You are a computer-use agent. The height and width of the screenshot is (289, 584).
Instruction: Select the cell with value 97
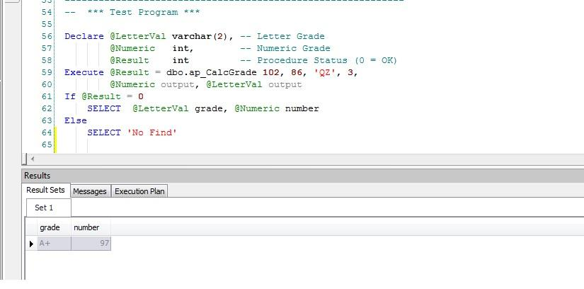click(91, 244)
